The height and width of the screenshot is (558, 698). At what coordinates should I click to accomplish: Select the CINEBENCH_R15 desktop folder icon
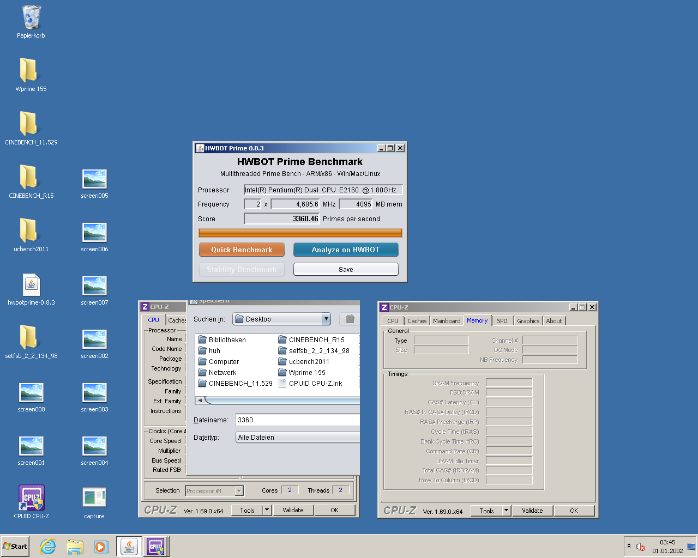(31, 181)
